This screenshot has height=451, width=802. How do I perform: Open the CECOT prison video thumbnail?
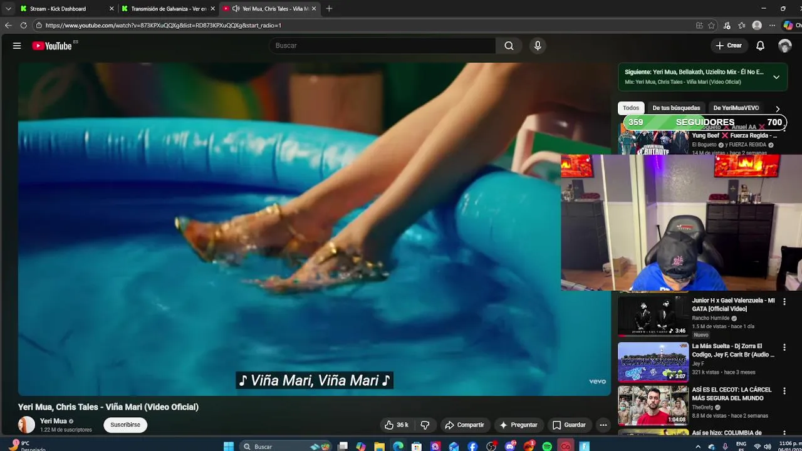coord(653,406)
